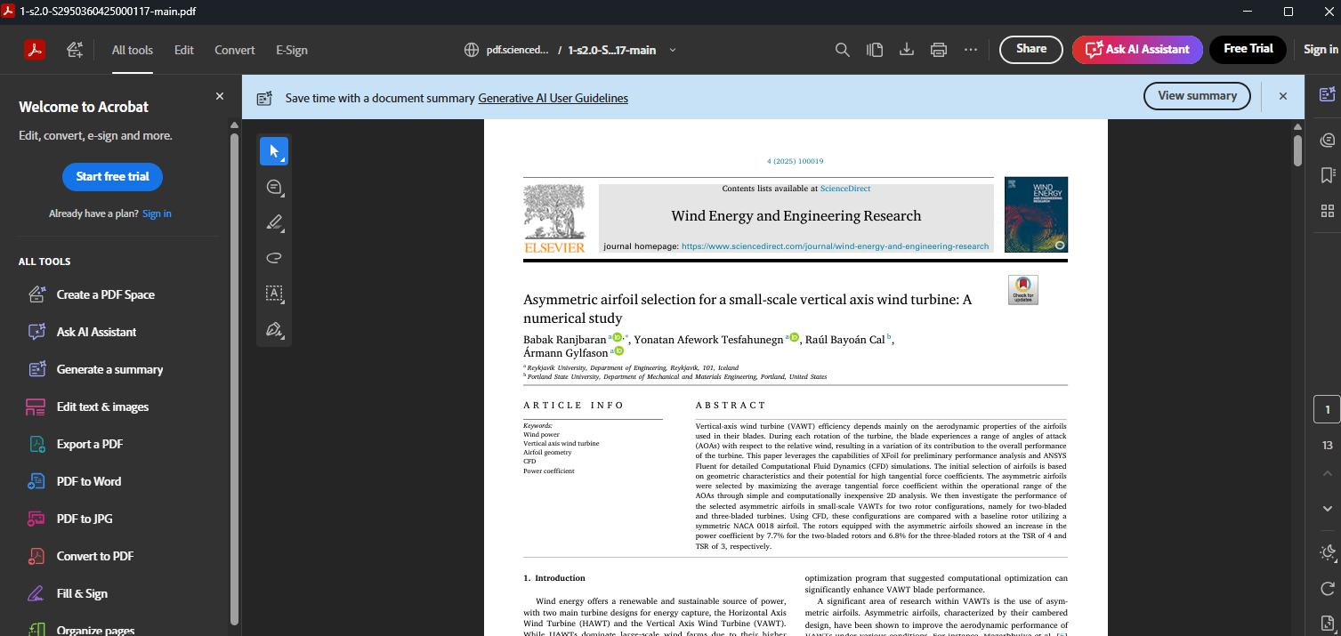Viewport: 1341px width, 636px height.
Task: Click the Share button
Action: coord(1031,49)
